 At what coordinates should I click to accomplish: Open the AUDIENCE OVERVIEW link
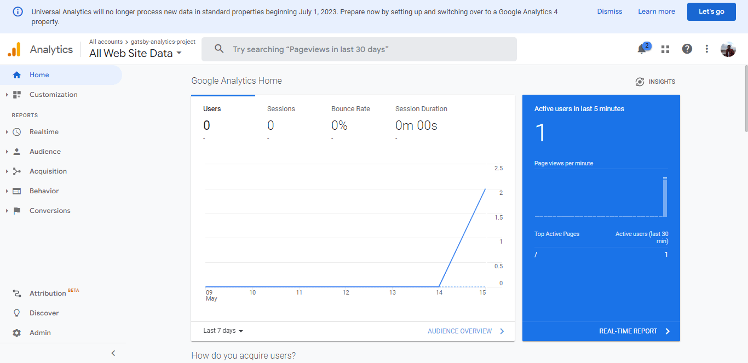pos(460,331)
